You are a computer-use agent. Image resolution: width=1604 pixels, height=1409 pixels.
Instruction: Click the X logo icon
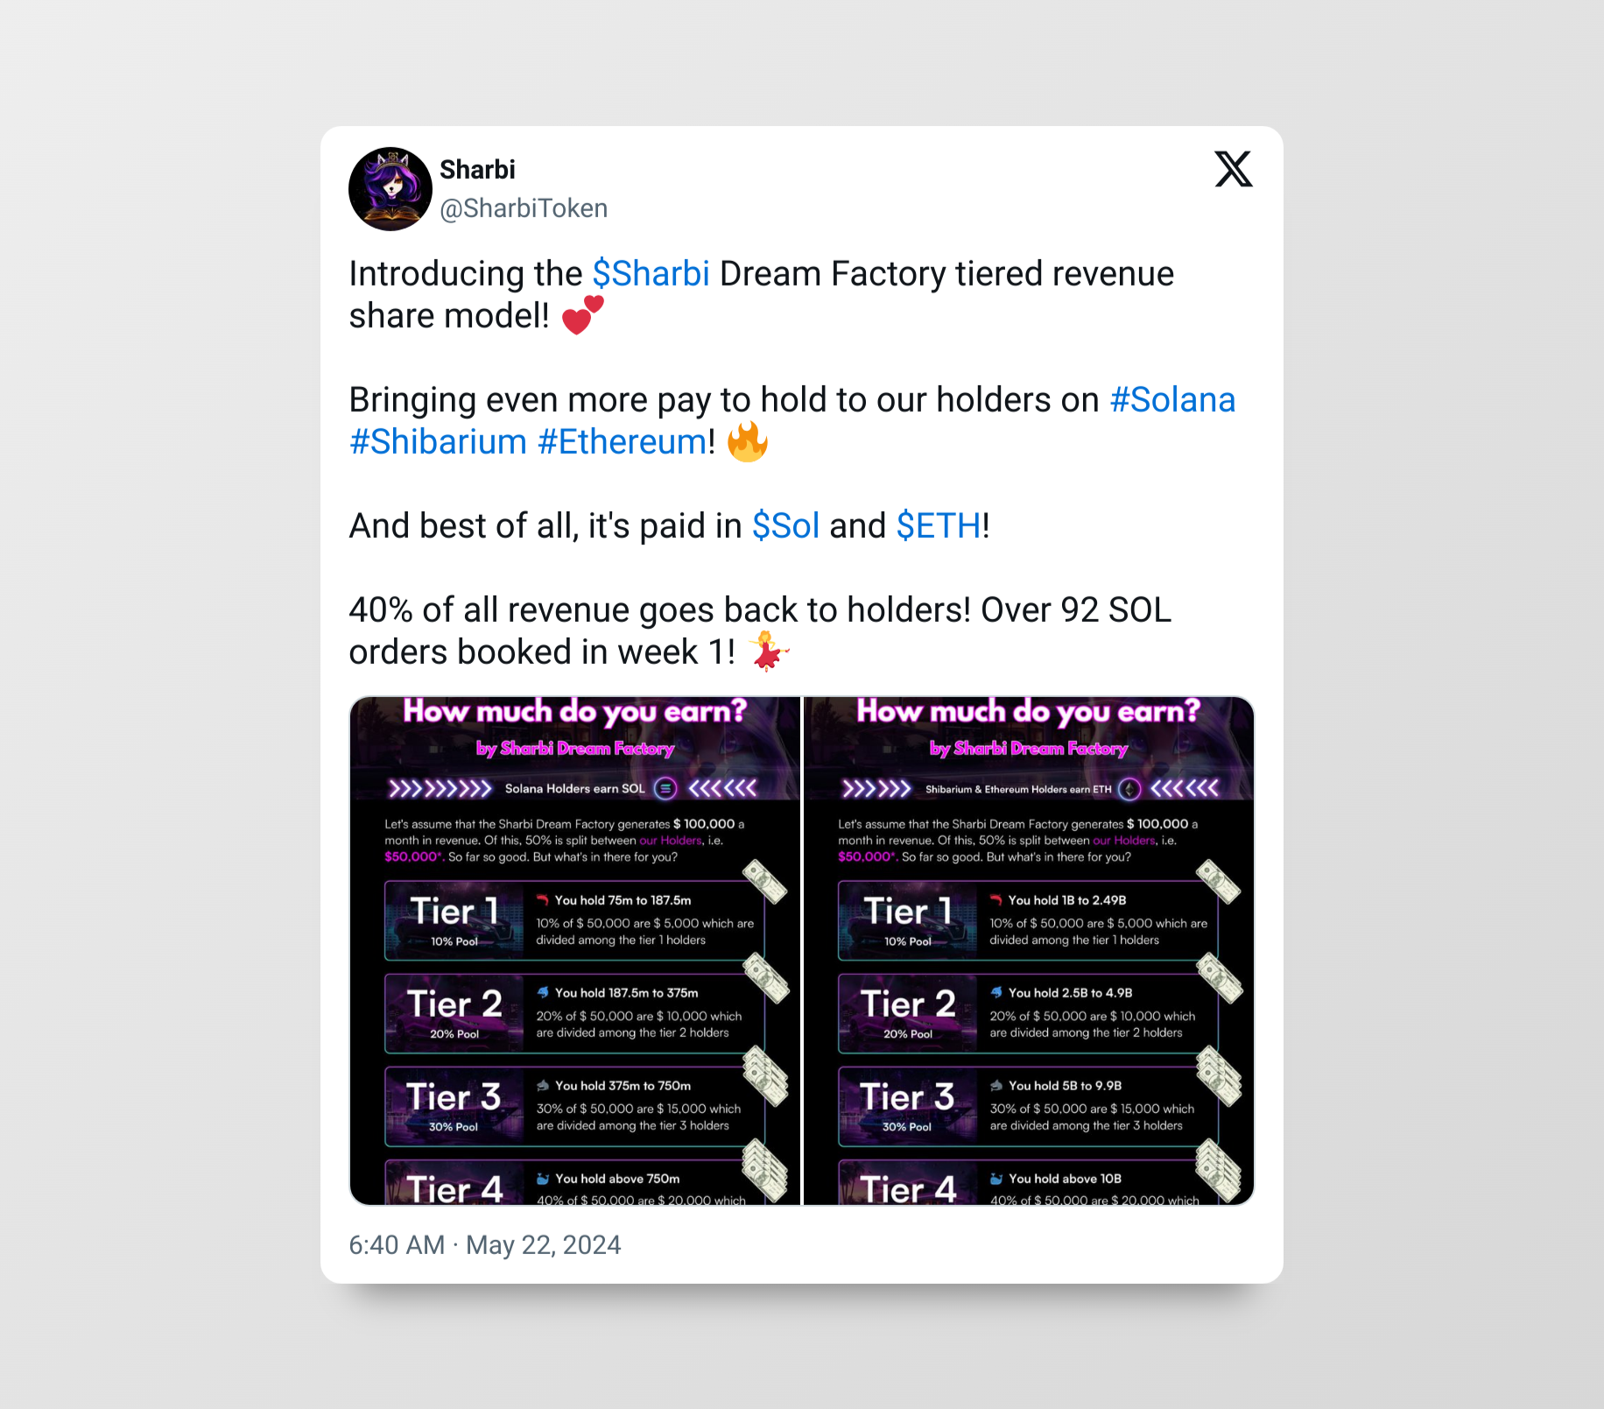[1234, 169]
